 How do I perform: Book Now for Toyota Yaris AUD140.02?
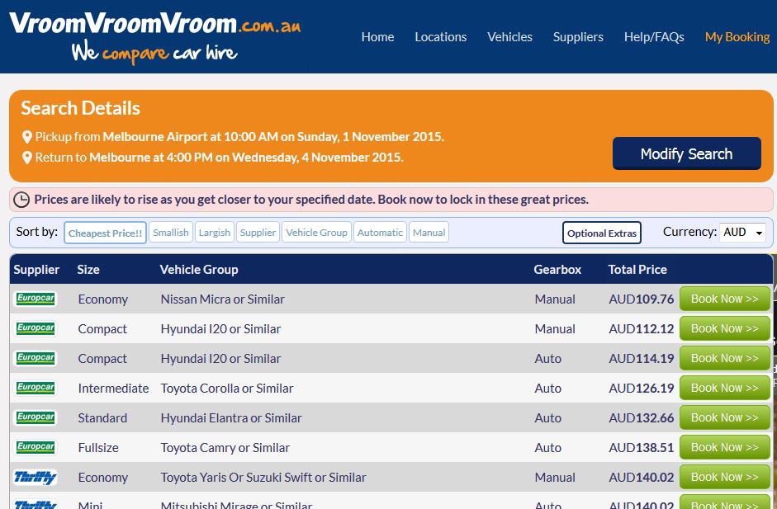tap(724, 478)
